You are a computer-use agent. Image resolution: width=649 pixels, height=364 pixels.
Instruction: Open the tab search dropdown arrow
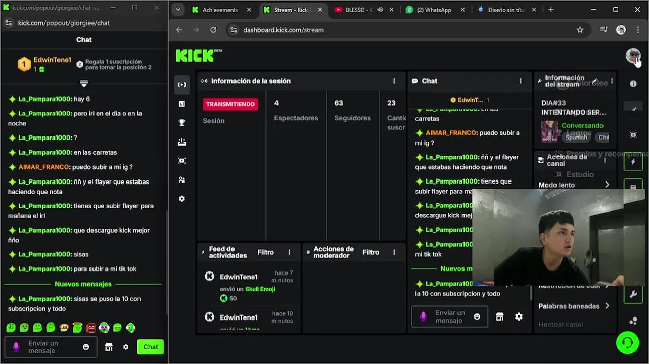pyautogui.click(x=178, y=10)
